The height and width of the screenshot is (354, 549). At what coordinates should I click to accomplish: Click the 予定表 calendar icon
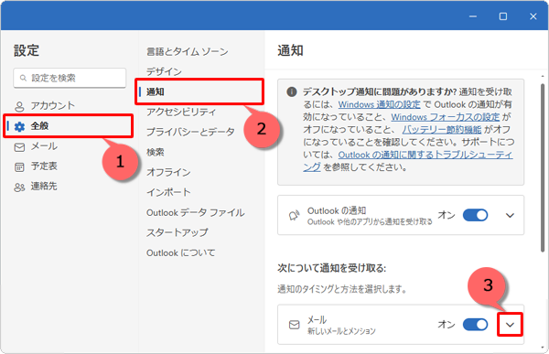[x=19, y=167]
